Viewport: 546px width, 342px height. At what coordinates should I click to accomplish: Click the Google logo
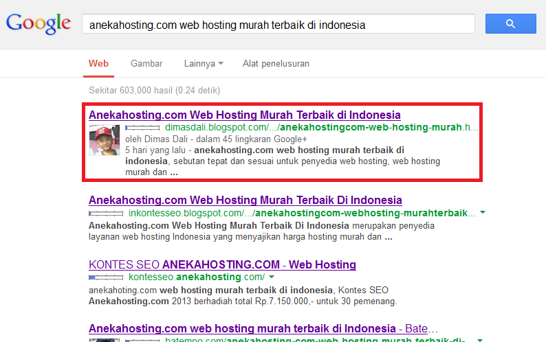click(39, 23)
